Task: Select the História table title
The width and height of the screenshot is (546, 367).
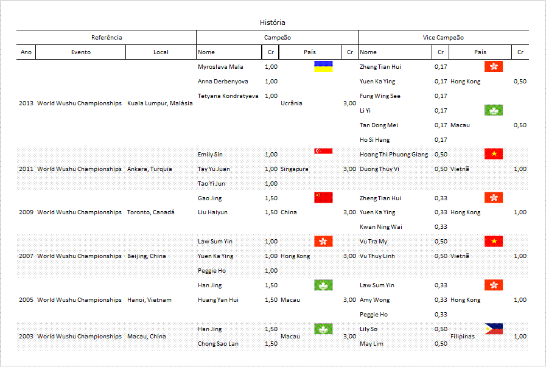Action: tap(272, 23)
